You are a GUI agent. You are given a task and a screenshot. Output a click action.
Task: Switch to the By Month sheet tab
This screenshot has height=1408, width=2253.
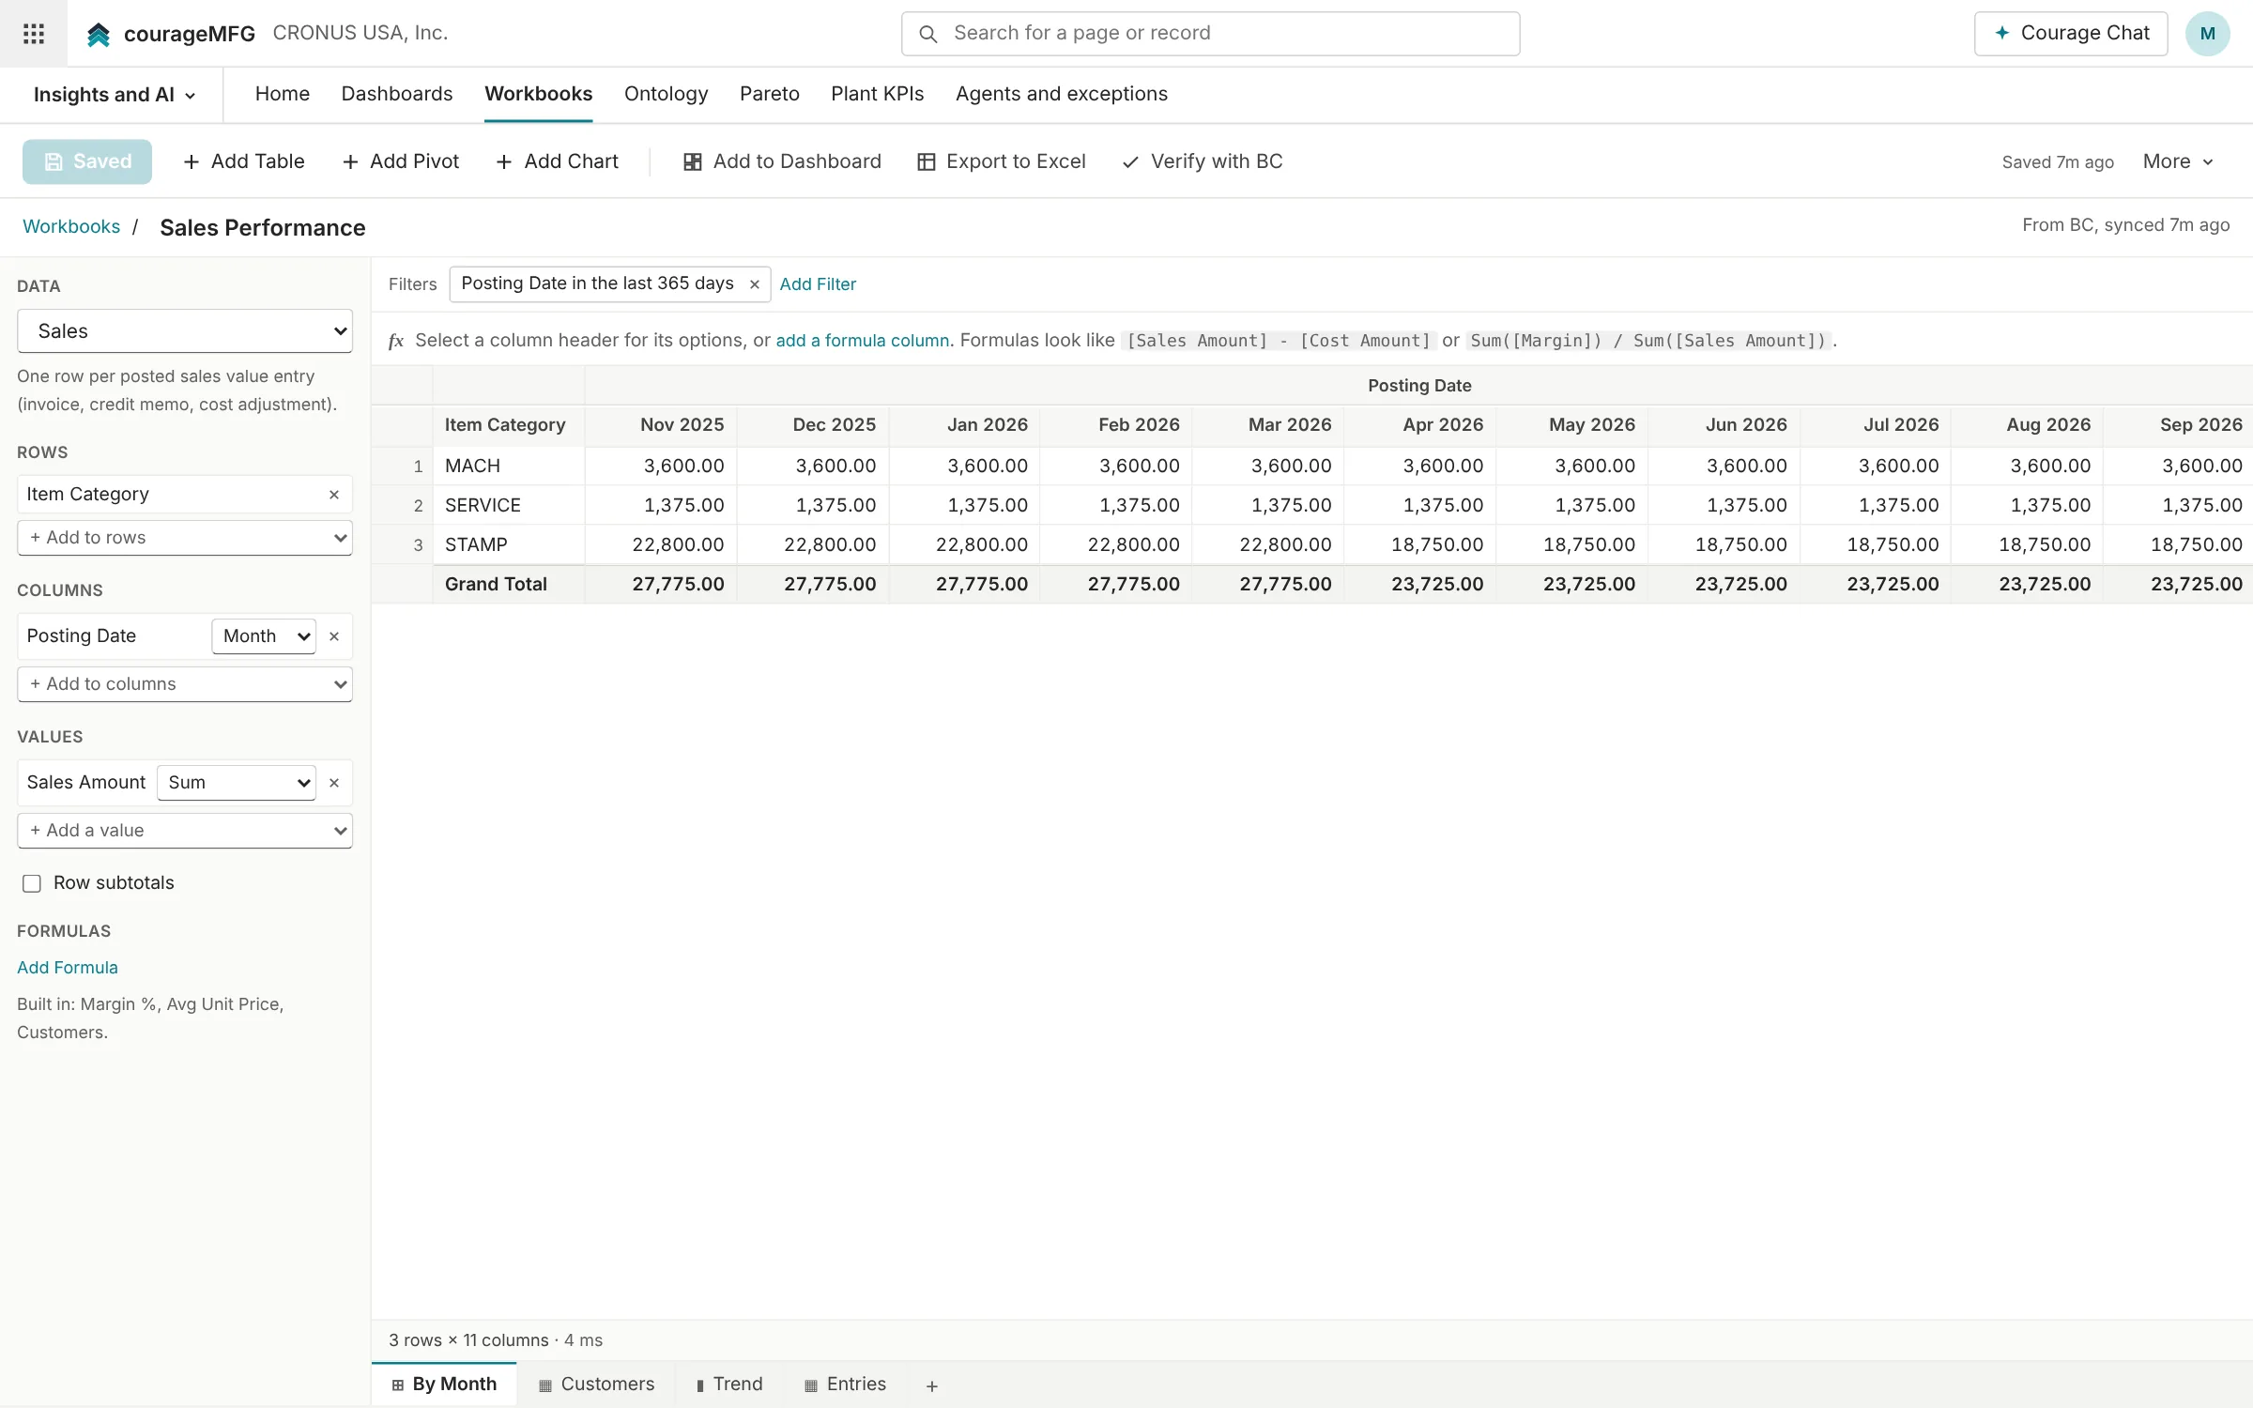(444, 1385)
